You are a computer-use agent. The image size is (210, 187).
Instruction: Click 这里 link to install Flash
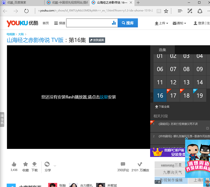[x=104, y=97]
